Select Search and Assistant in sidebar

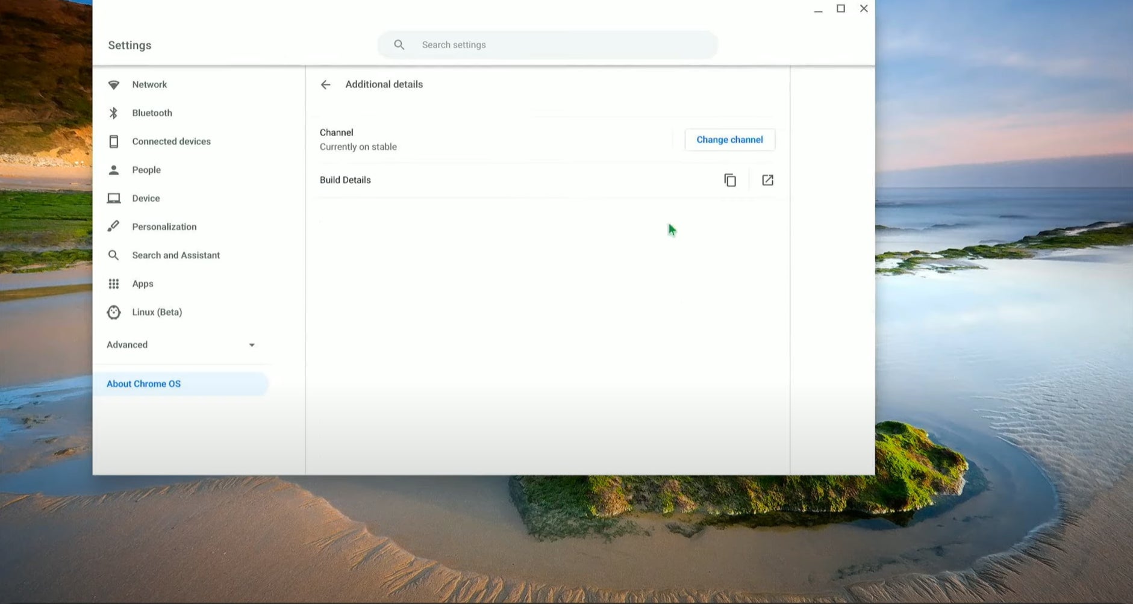tap(176, 255)
